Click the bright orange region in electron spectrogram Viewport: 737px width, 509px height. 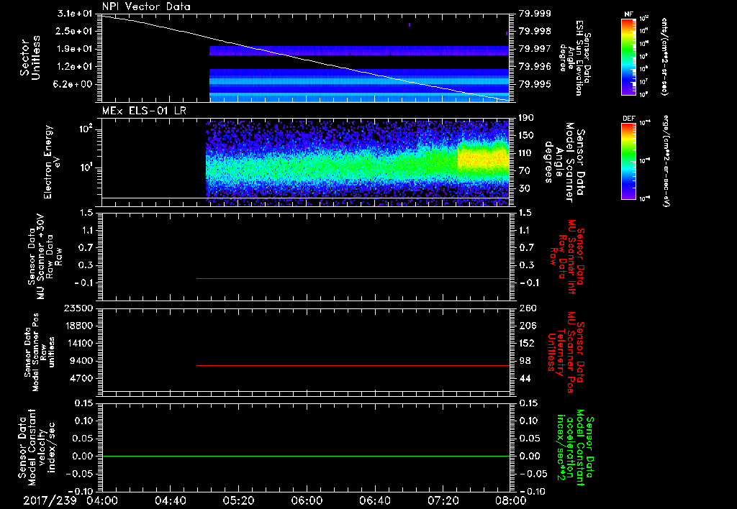pos(481,160)
